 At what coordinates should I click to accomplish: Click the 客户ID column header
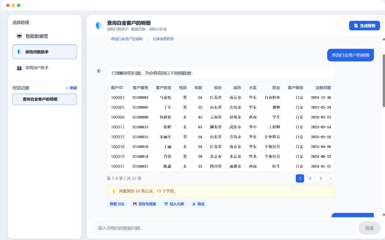coord(117,88)
